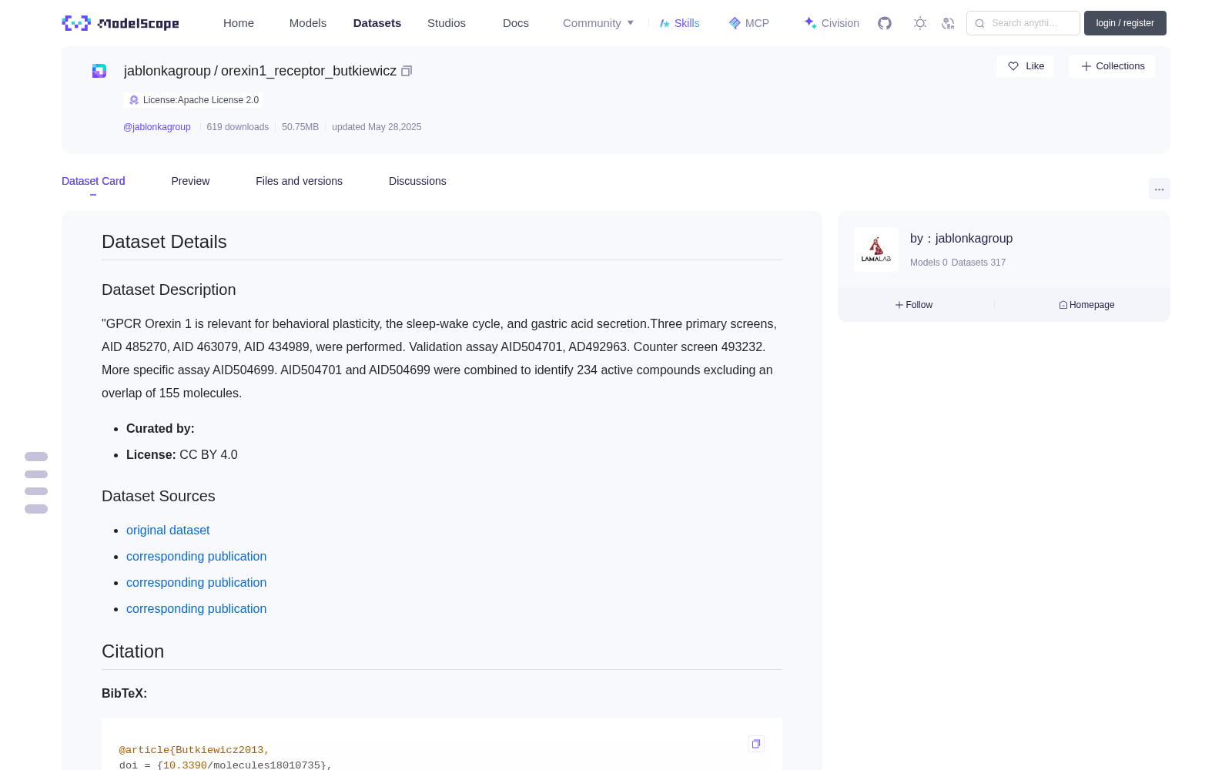Open the Skills page

(679, 23)
